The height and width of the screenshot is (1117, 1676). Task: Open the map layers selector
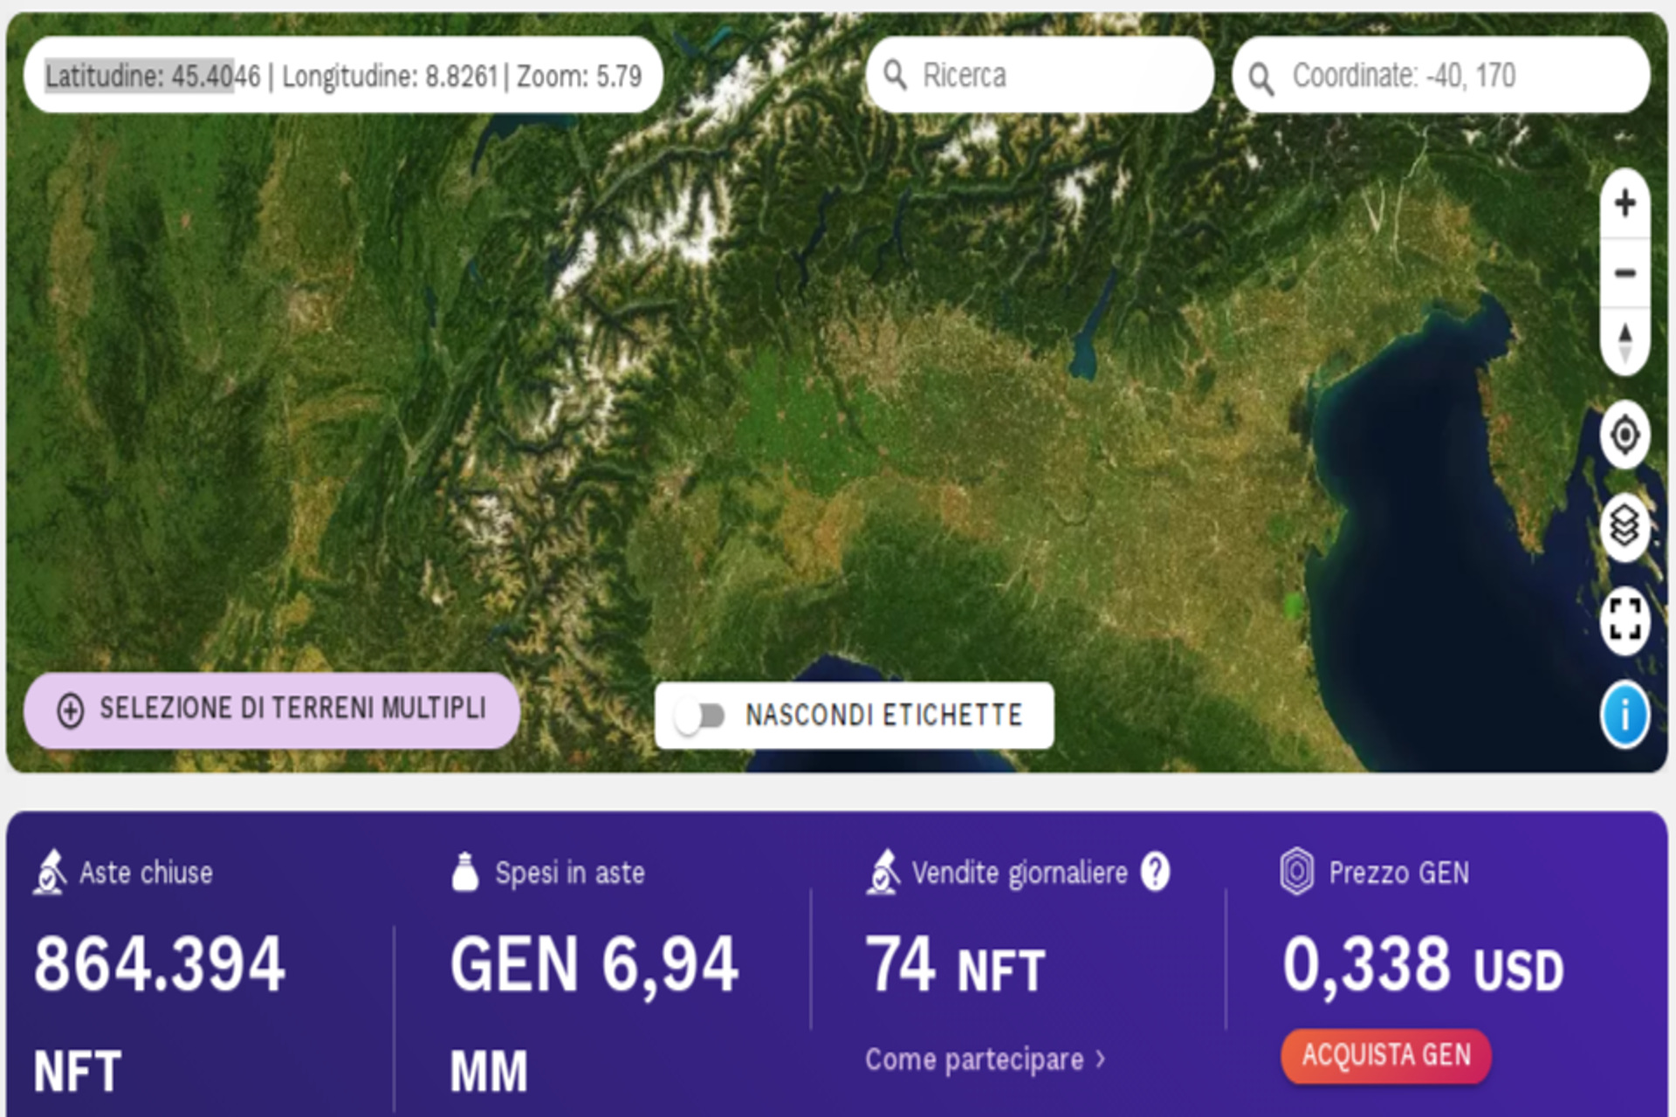(x=1624, y=526)
